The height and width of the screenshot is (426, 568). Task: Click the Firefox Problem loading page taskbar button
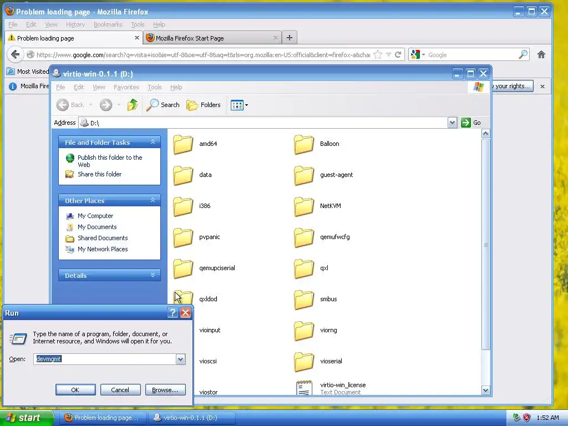tap(103, 418)
